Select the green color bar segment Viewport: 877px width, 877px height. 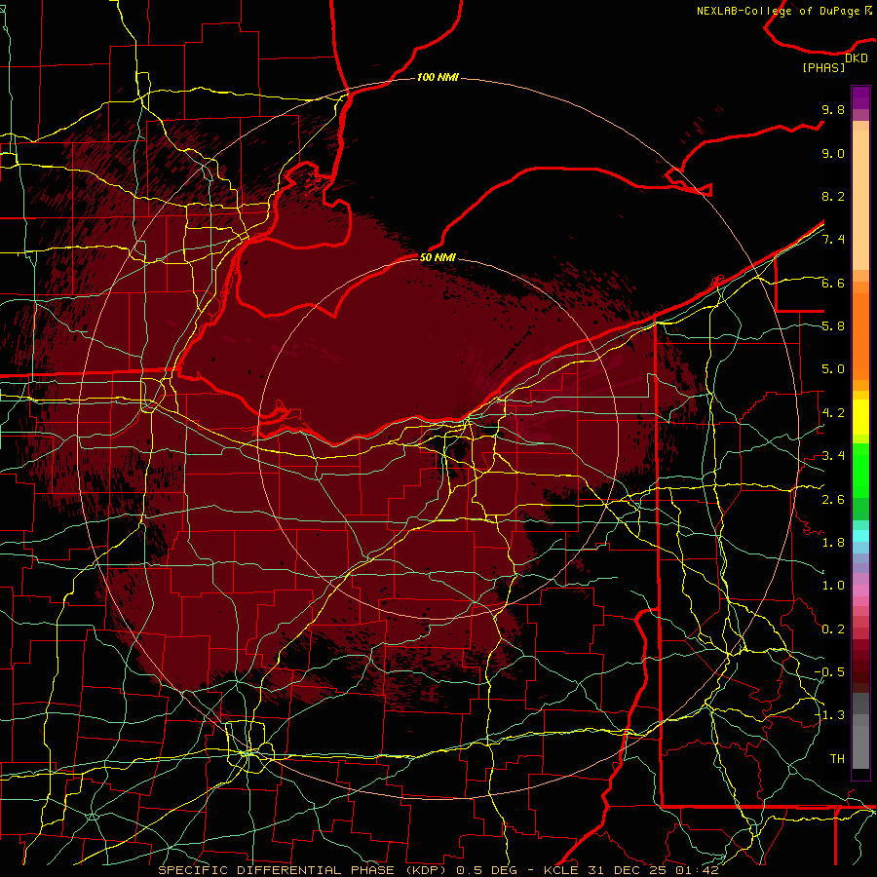pyautogui.click(x=860, y=471)
